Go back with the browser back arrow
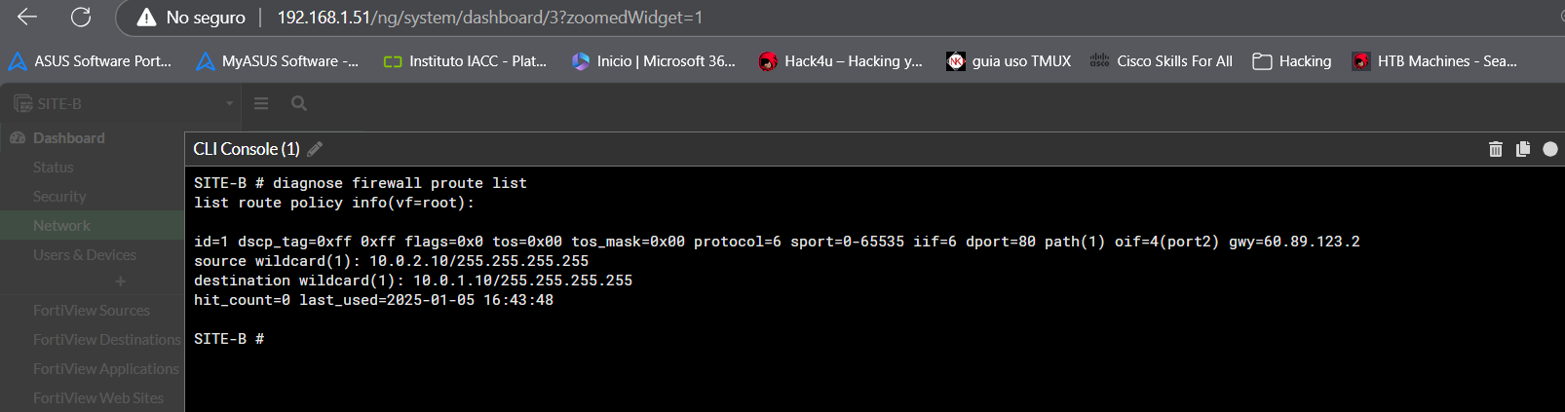The height and width of the screenshot is (412, 1565). tap(27, 17)
